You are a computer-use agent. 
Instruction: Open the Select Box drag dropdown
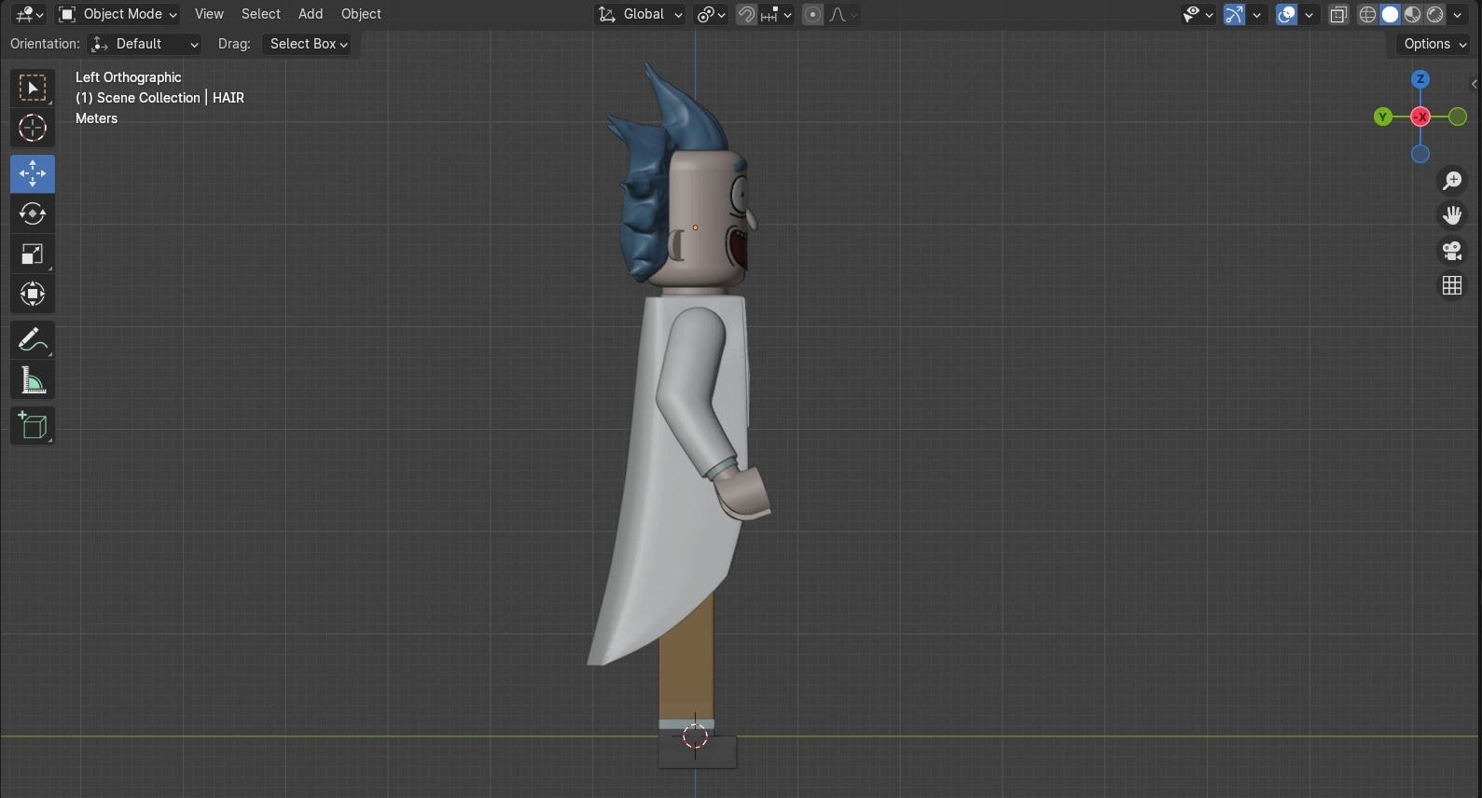308,44
